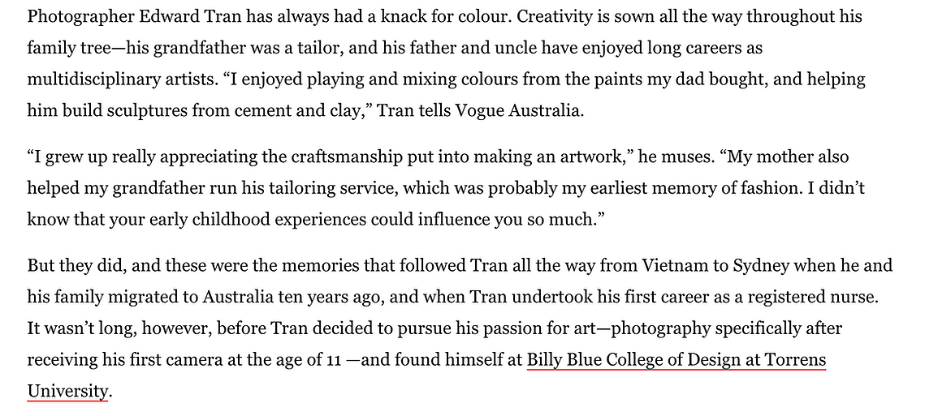Click the text age of 11
Image resolution: width=925 pixels, height=416 pixels.
tap(309, 359)
